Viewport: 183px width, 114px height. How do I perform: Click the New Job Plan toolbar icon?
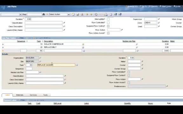tap(73, 14)
